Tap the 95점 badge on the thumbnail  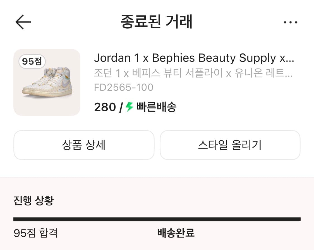point(32,61)
